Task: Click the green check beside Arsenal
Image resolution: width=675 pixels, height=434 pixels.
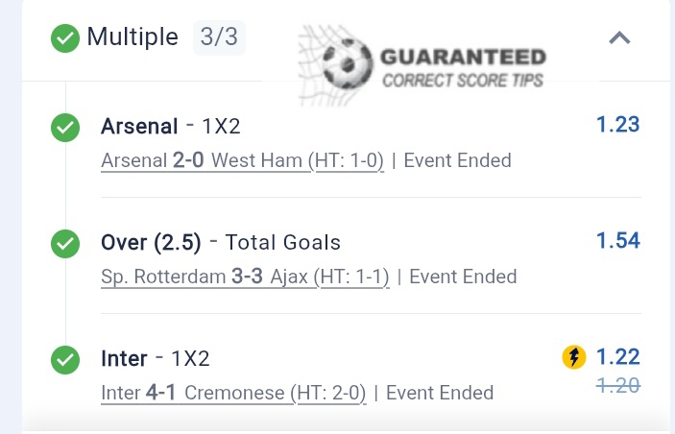Action: 65,128
